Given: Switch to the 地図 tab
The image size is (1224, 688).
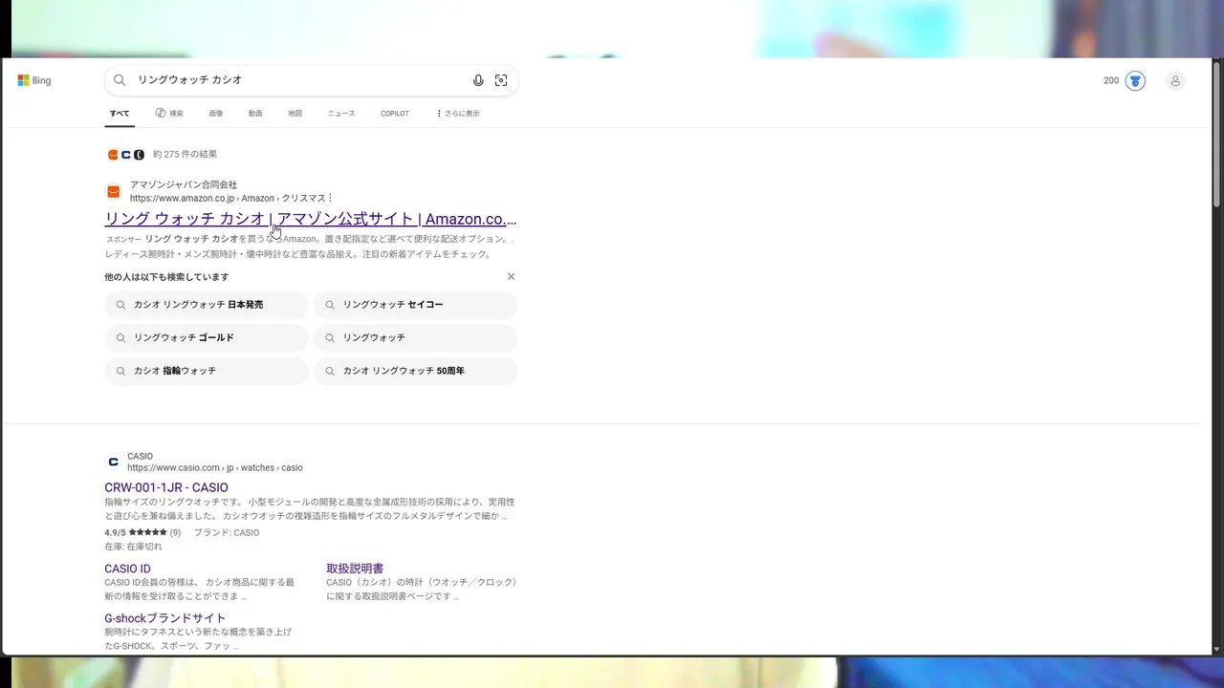Looking at the screenshot, I should click(295, 113).
